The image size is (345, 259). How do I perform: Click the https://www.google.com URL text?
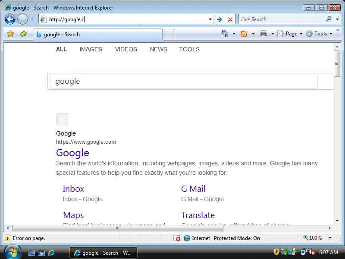86,142
